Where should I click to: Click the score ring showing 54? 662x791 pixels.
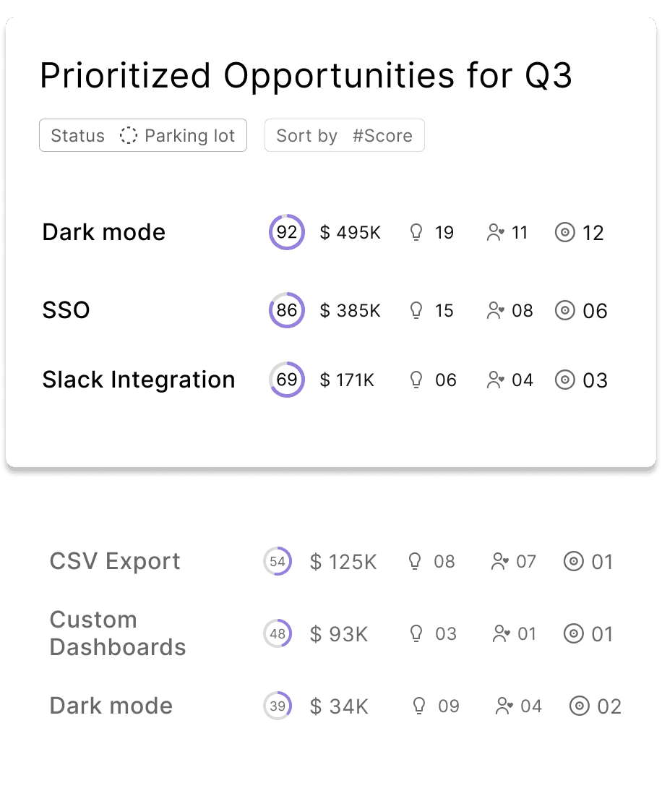pos(278,561)
